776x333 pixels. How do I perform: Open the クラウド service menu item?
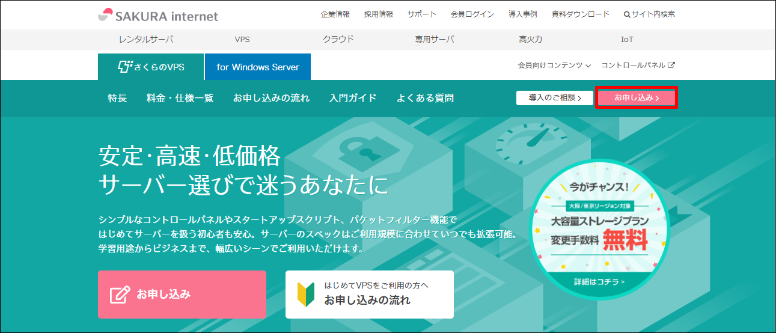click(x=338, y=39)
